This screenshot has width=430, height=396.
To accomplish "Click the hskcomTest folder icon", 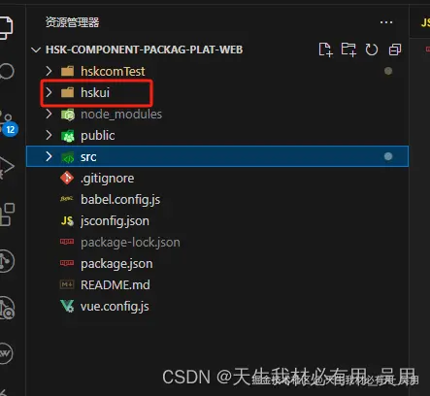I will point(67,71).
